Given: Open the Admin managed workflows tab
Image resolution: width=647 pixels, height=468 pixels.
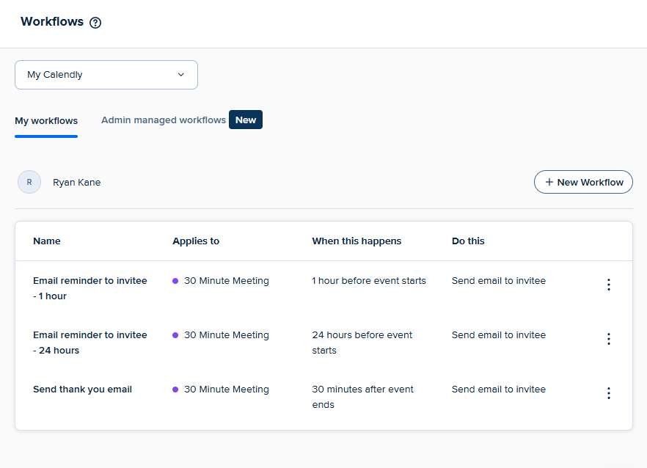Looking at the screenshot, I should click(164, 120).
